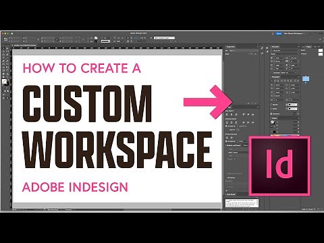This screenshot has height=243, width=324.
Task: Toggle Use Spacing checkbox in Distribute Objects
Action: click(227, 126)
